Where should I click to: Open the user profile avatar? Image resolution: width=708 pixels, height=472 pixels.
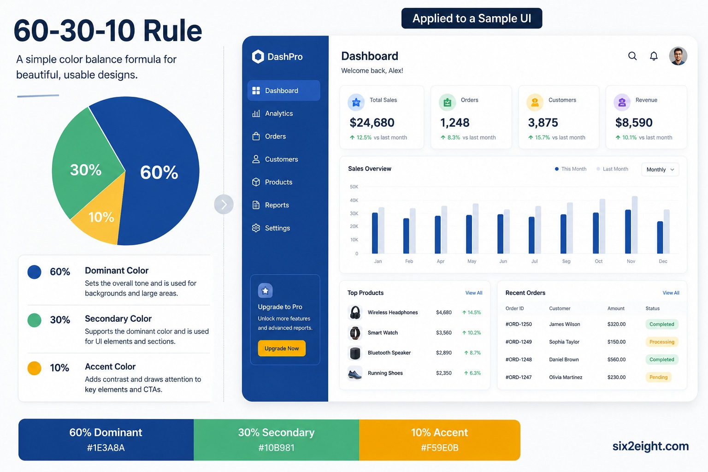[678, 56]
